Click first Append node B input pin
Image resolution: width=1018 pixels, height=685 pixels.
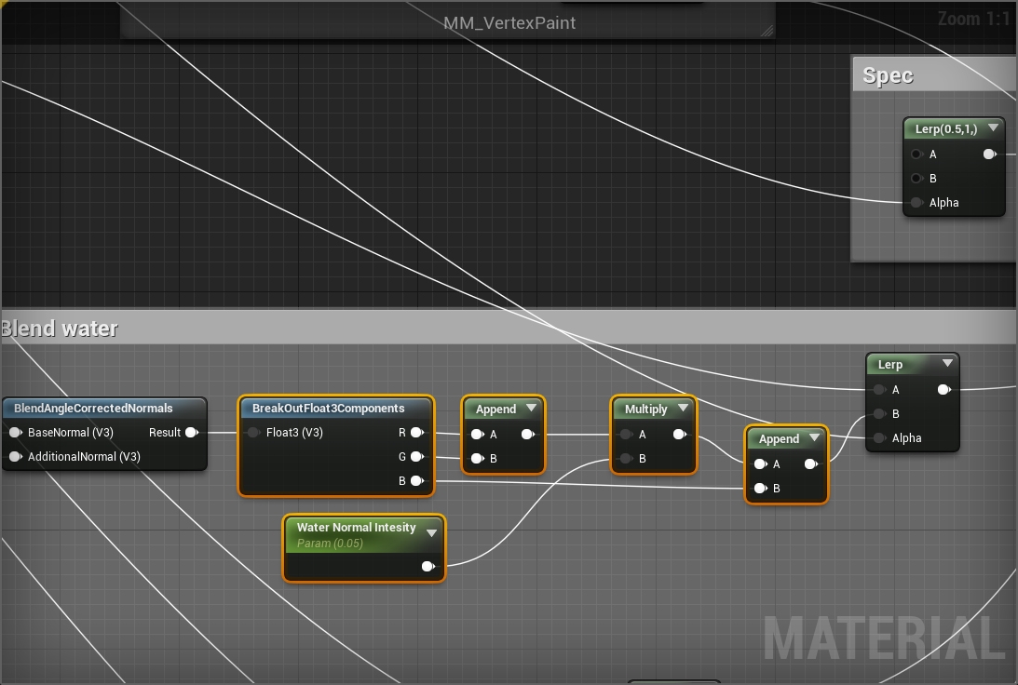(x=477, y=459)
